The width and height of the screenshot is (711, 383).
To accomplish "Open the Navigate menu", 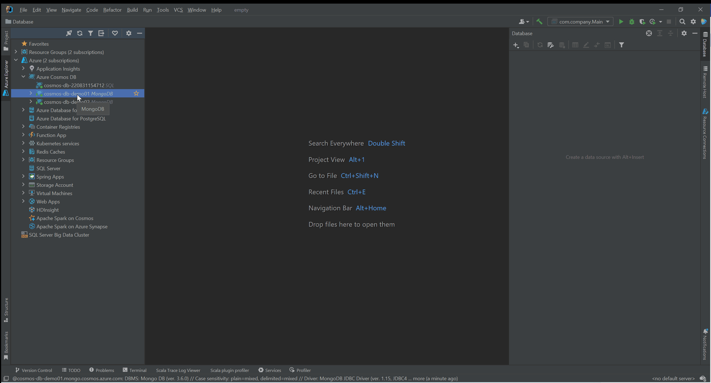I will (x=72, y=9).
